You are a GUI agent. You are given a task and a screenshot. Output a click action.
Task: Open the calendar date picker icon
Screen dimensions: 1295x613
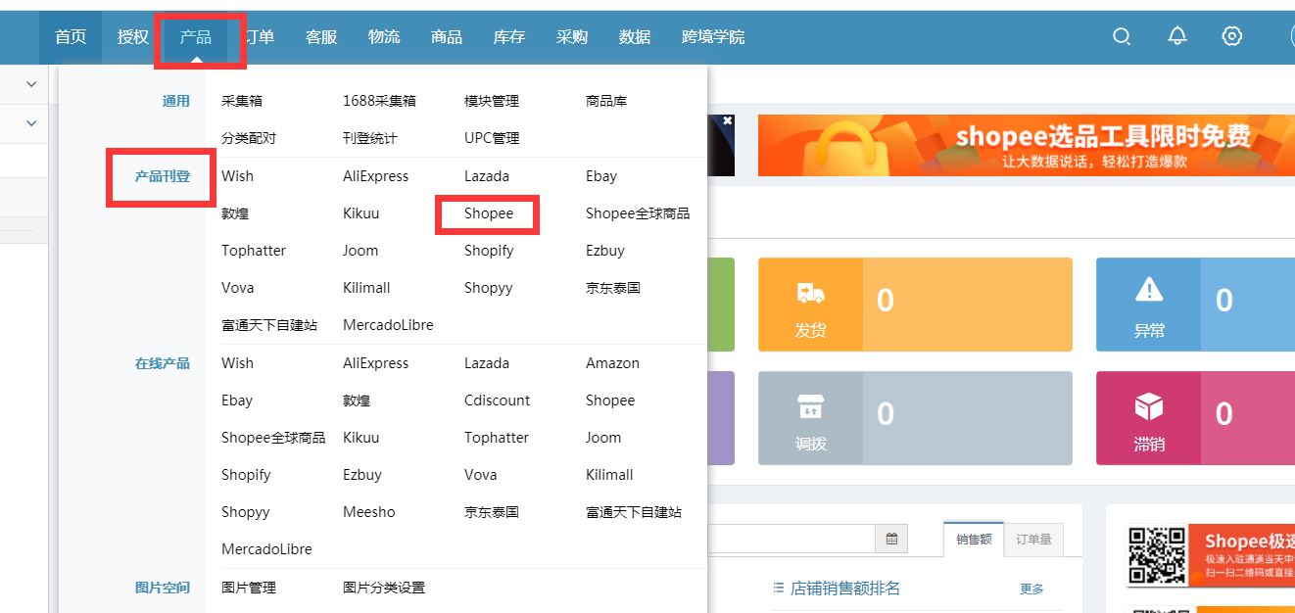click(891, 539)
